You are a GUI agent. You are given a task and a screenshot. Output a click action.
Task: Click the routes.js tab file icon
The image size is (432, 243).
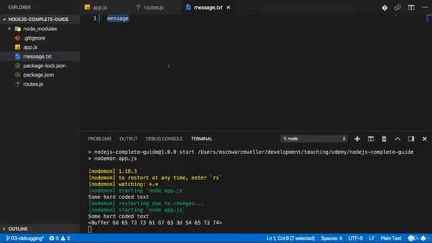tap(138, 7)
